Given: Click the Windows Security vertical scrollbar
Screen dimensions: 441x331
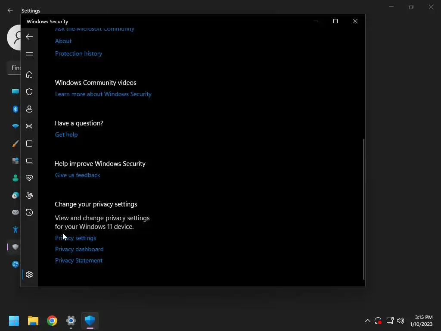Looking at the screenshot, I should click(x=363, y=209).
